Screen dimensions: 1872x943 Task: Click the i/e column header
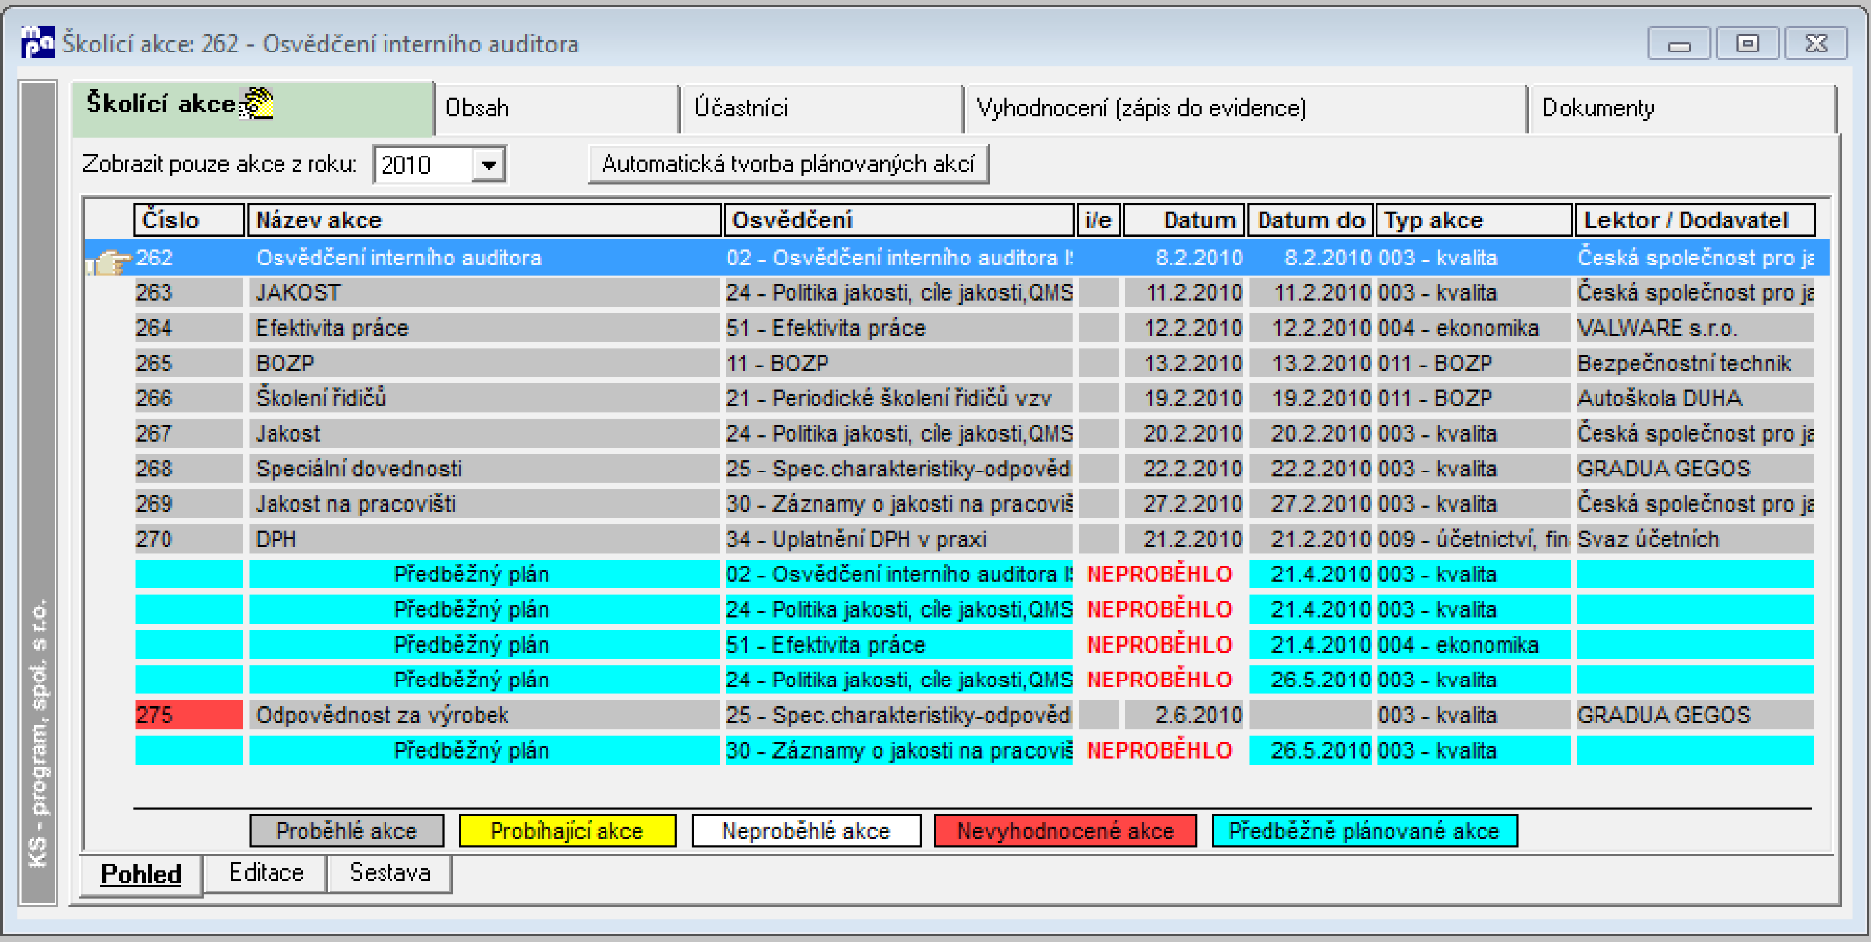(1098, 220)
